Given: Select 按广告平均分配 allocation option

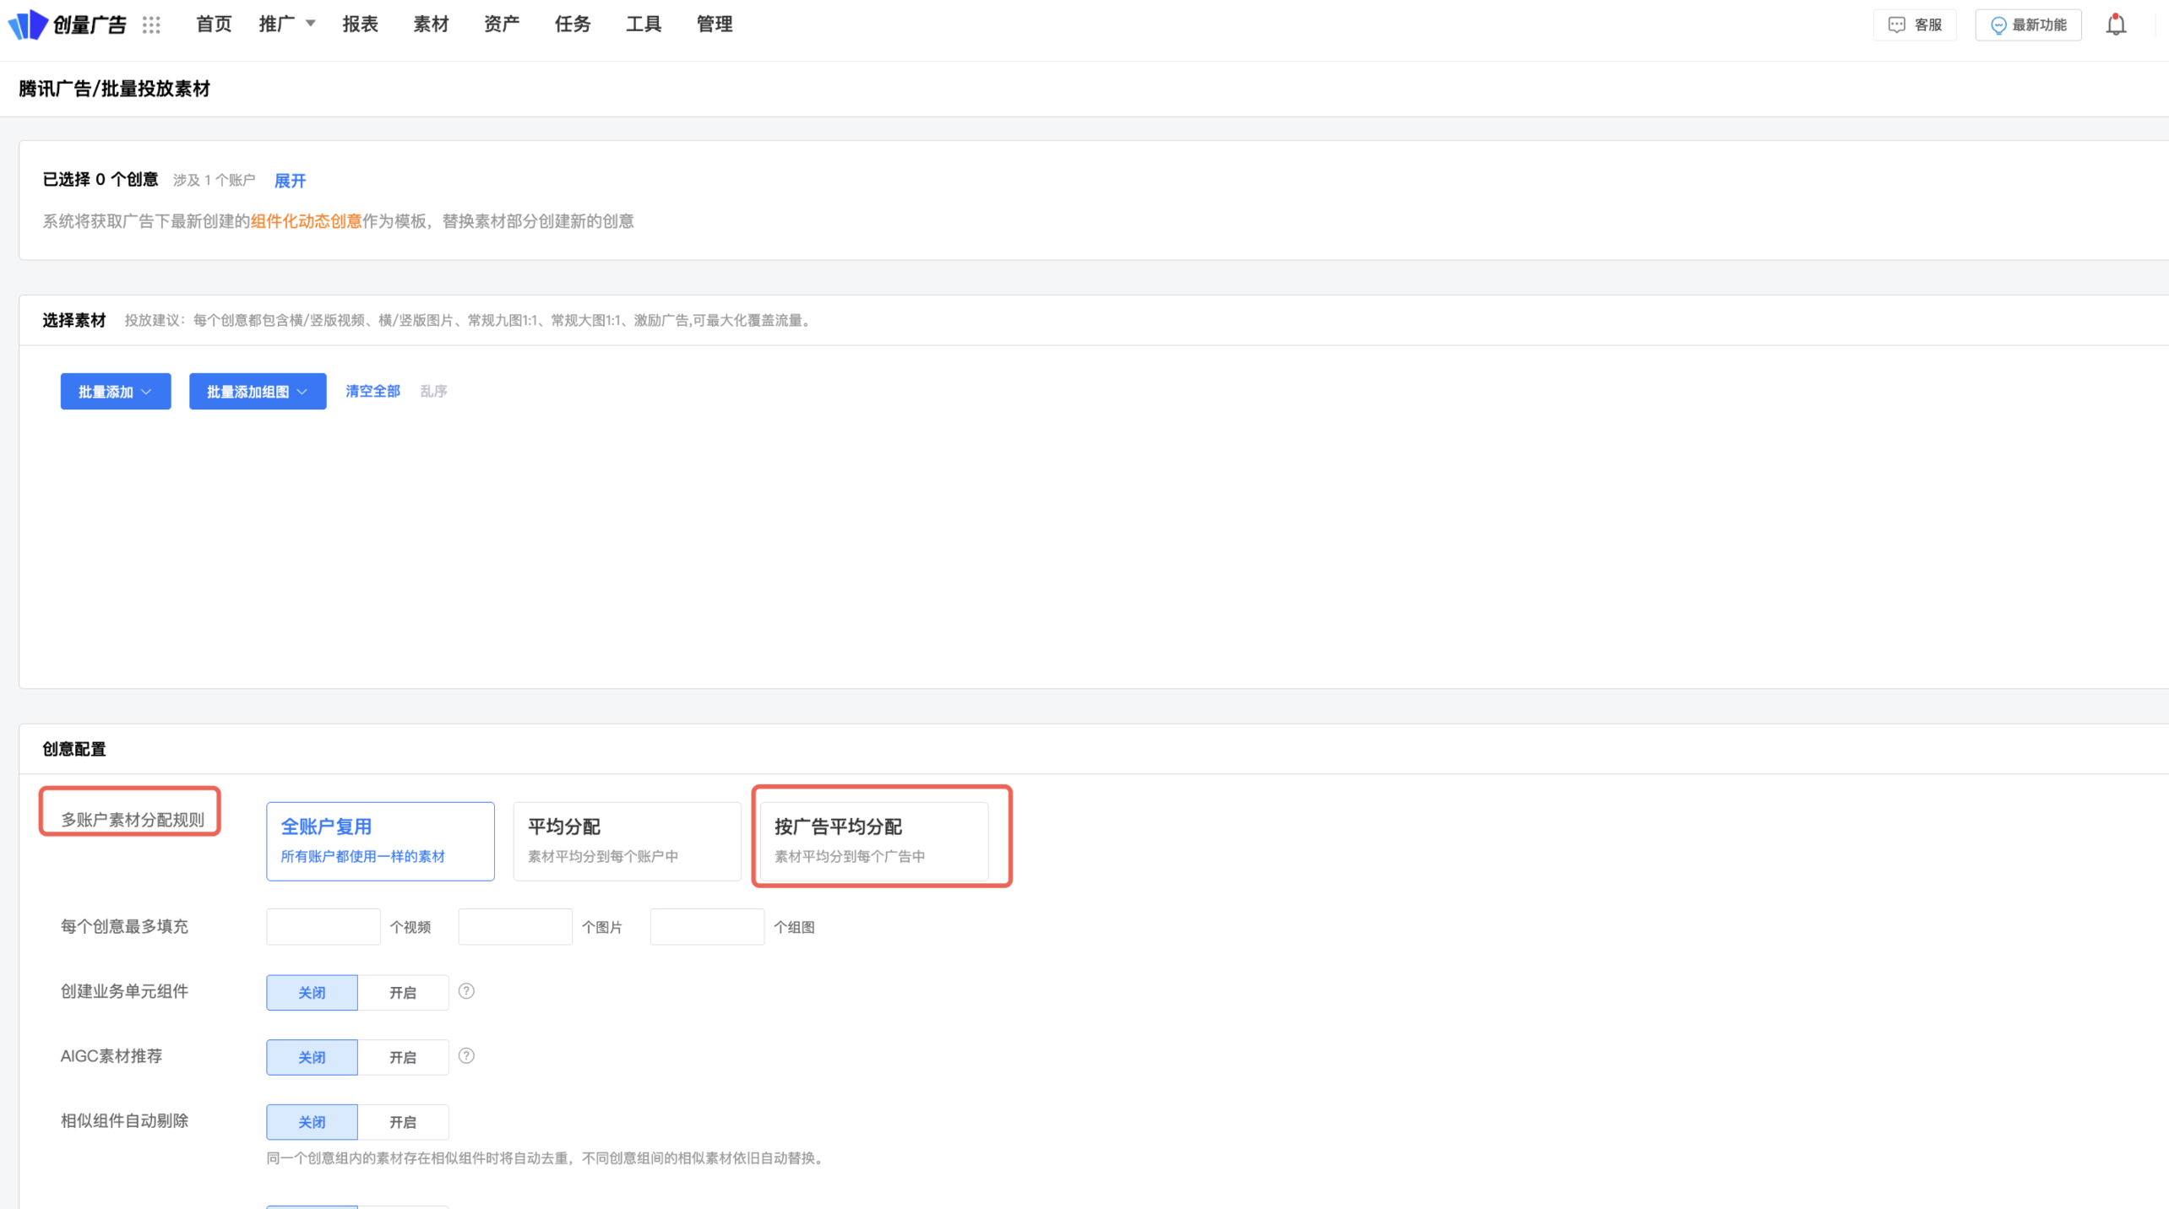Looking at the screenshot, I should pyautogui.click(x=874, y=841).
